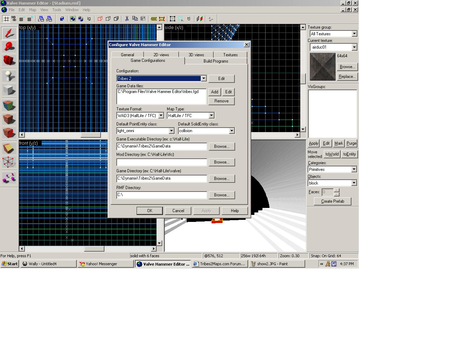Click the load window state icon
Image resolution: width=473 pixels, height=354 pixels.
(x=41, y=19)
